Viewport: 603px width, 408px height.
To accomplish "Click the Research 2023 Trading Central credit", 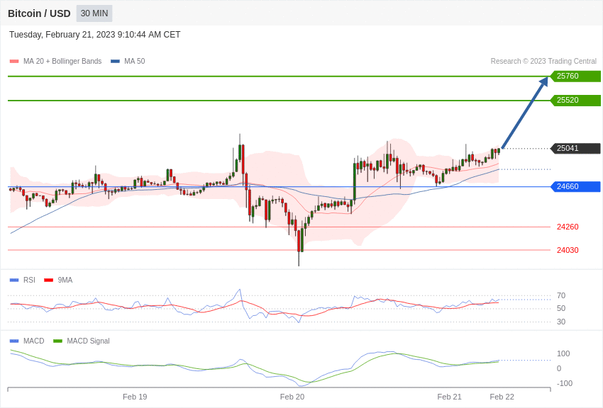I will (543, 62).
